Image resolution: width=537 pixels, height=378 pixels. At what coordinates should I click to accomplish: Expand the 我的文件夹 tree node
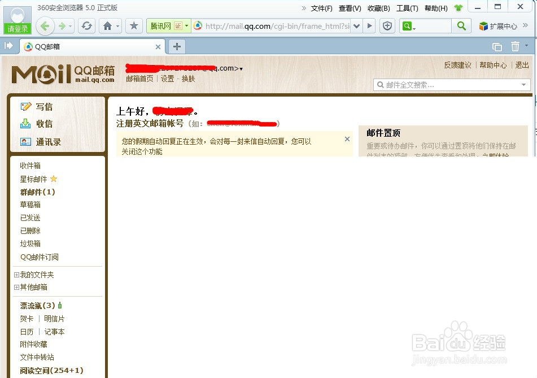point(16,275)
